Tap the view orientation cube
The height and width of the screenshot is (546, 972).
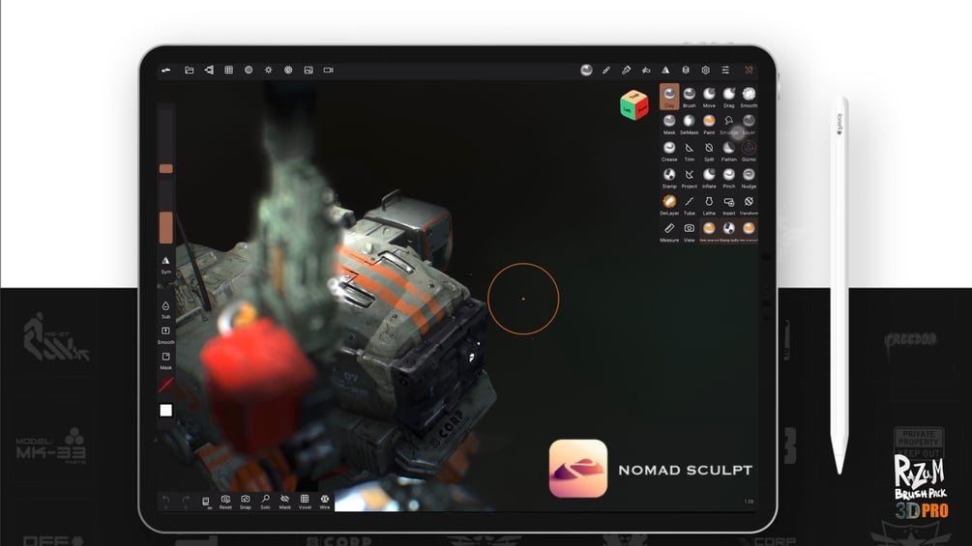coord(633,104)
